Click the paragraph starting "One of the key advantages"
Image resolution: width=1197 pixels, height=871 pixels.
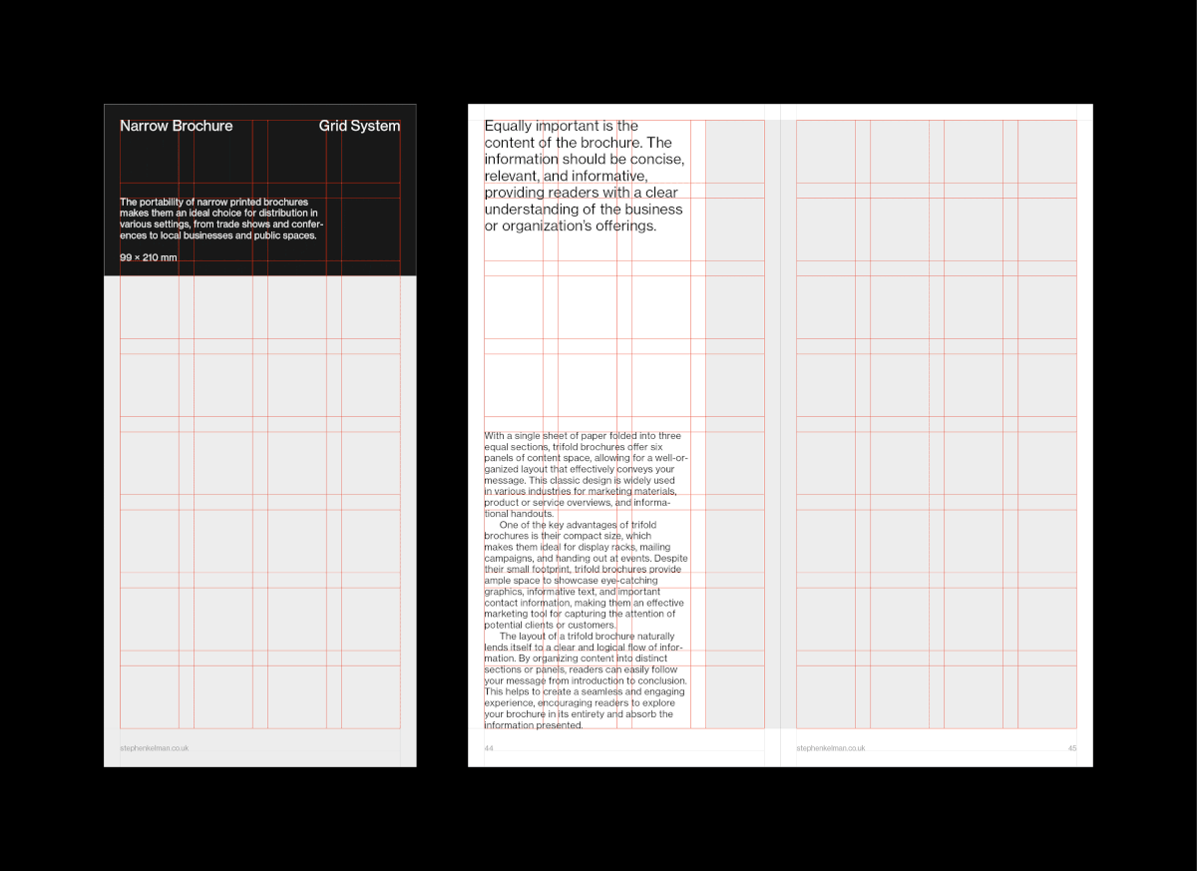[584, 574]
